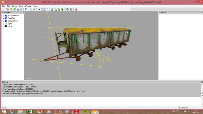Select the light node
203x114 pixels.
coord(10,24)
